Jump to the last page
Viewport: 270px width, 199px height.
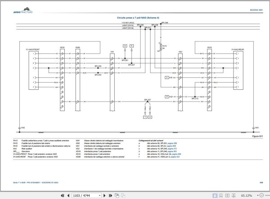point(110,195)
